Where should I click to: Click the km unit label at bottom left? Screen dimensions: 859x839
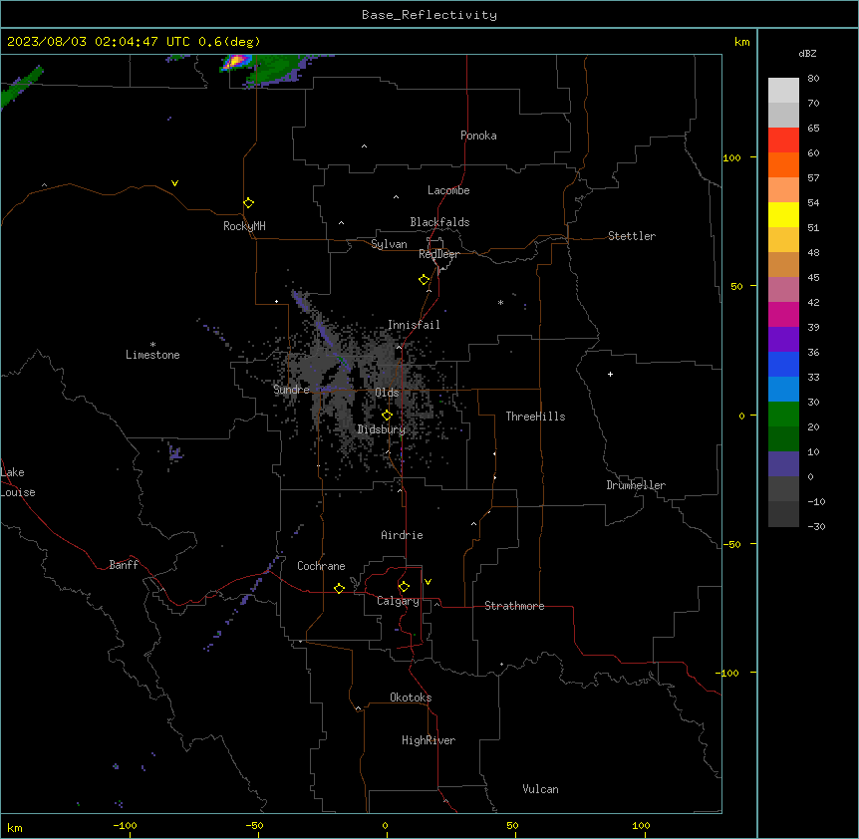click(x=15, y=828)
